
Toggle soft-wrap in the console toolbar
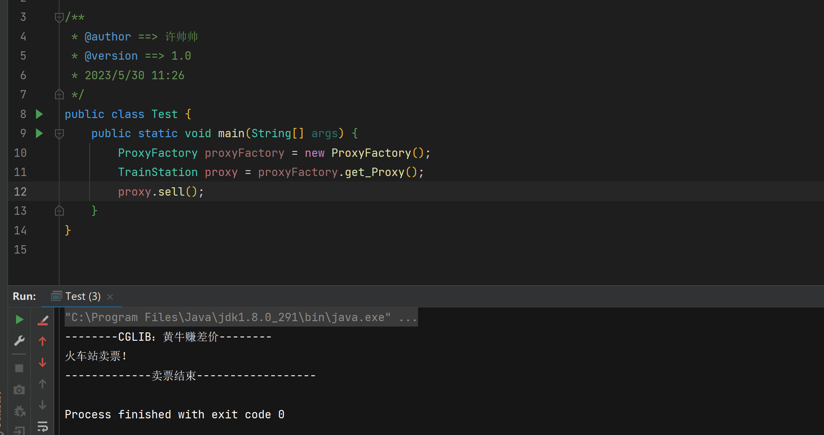(43, 426)
